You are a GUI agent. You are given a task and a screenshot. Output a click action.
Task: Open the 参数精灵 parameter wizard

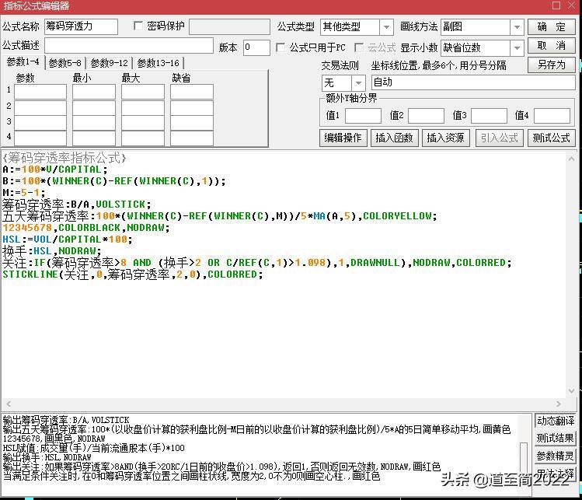click(556, 456)
